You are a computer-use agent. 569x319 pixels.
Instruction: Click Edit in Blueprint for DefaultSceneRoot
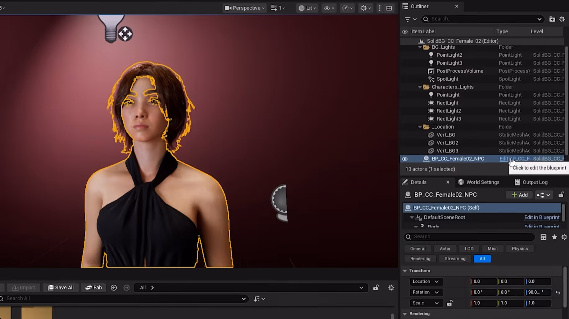(542, 217)
